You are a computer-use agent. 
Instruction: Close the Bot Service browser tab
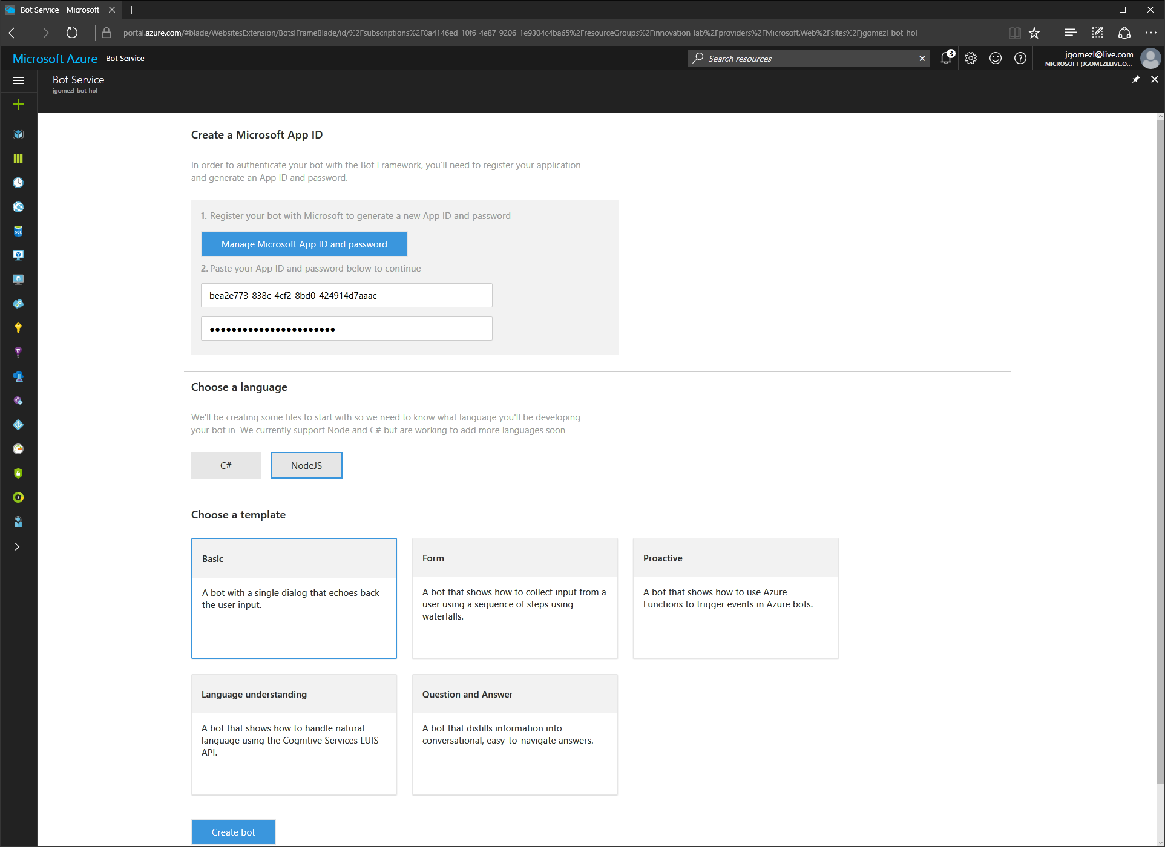pos(112,10)
